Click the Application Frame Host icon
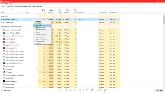This screenshot has height=93, width=165. [x=4, y=45]
